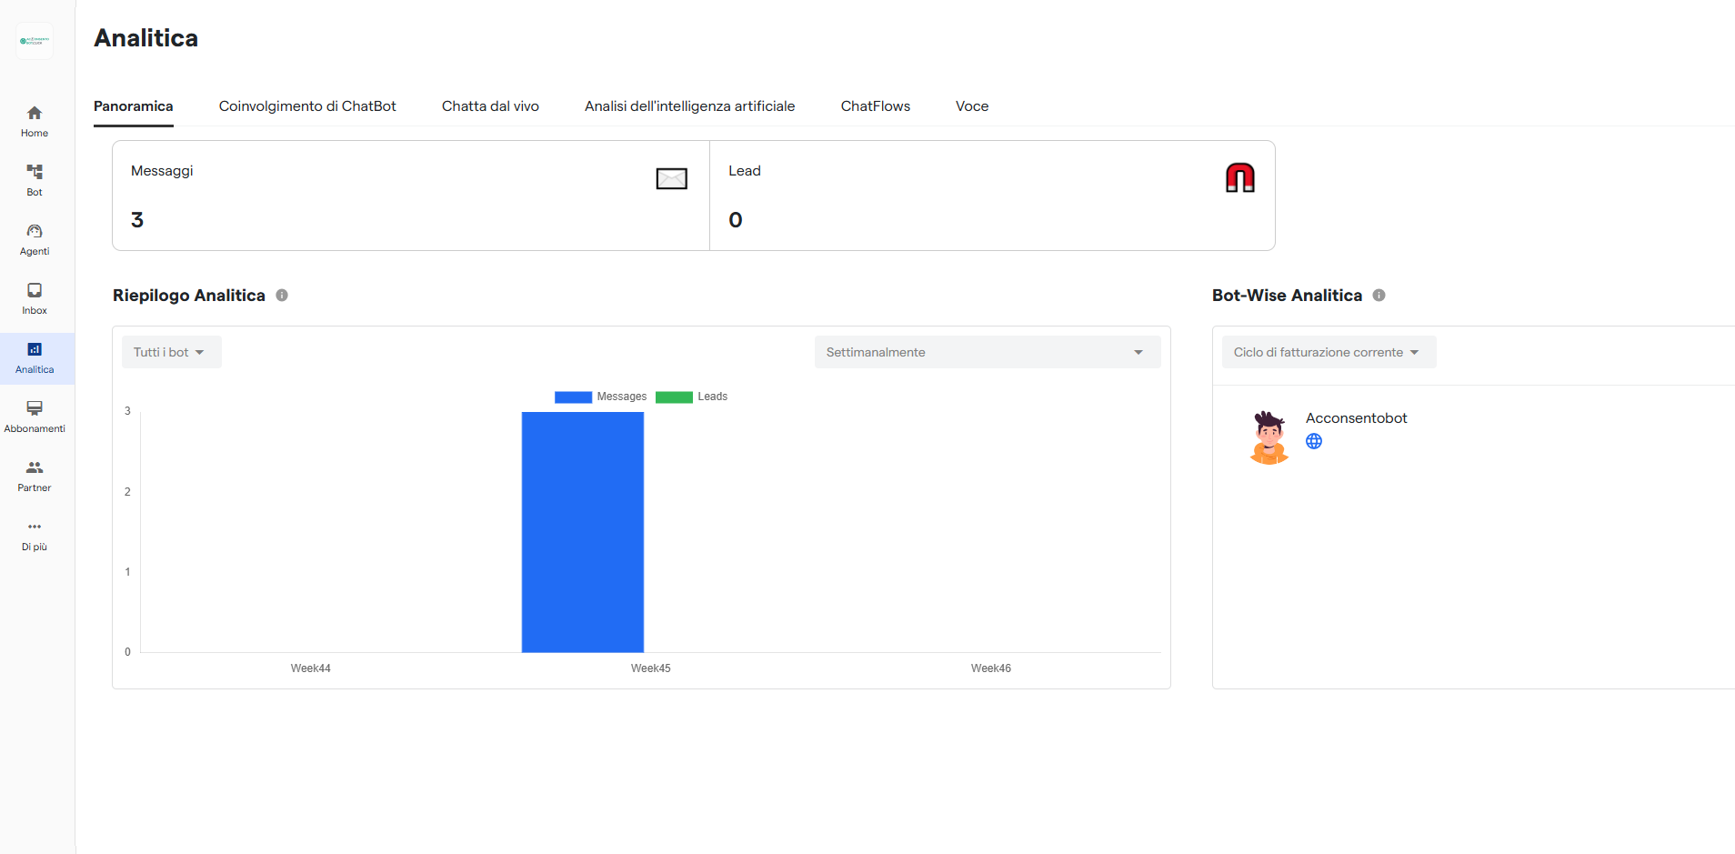
Task: Expand the Tutti i bot dropdown
Action: tap(171, 352)
